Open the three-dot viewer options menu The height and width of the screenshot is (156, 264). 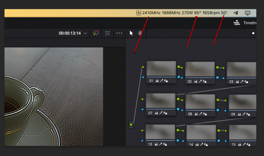point(119,33)
